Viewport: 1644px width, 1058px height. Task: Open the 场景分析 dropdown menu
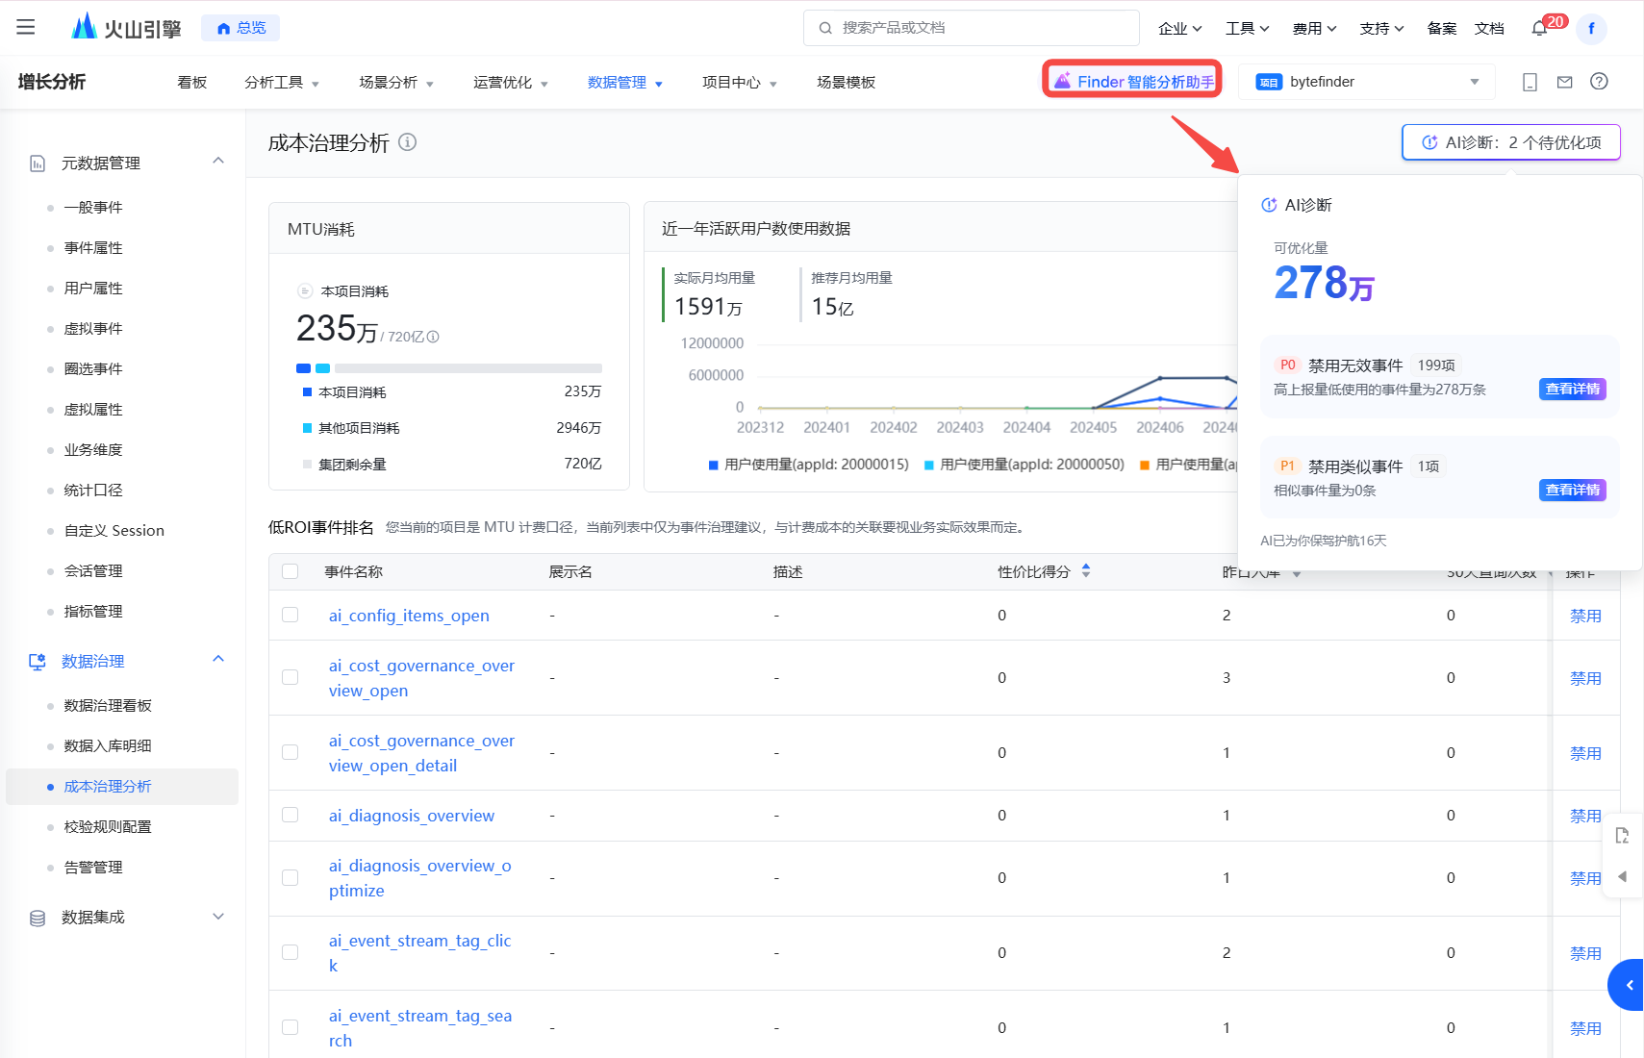pyautogui.click(x=396, y=83)
